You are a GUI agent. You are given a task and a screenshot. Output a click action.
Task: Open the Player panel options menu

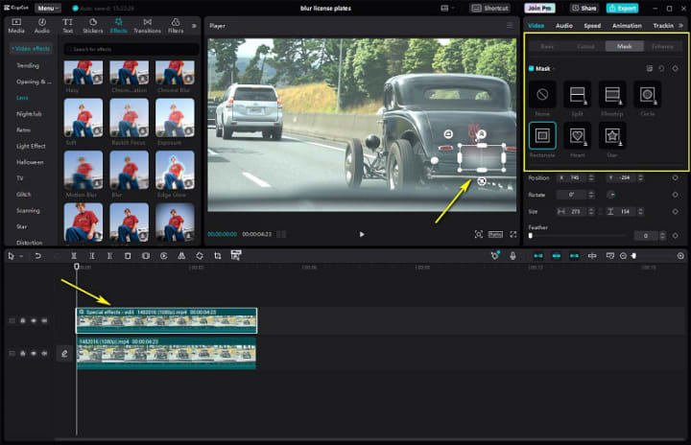[510, 26]
